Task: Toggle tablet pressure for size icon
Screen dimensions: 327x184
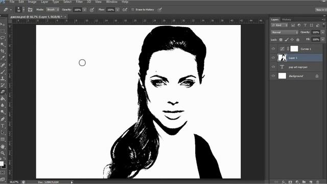Action: pos(160,10)
